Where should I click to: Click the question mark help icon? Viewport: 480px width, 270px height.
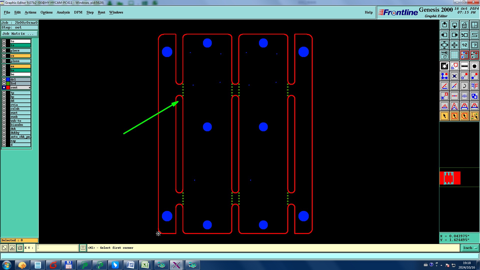pos(474,45)
